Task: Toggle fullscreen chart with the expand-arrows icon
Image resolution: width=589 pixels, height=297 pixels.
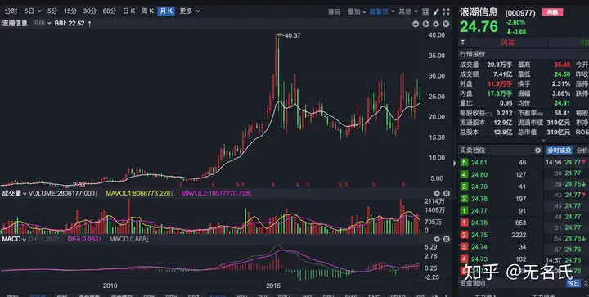Action: (446, 11)
